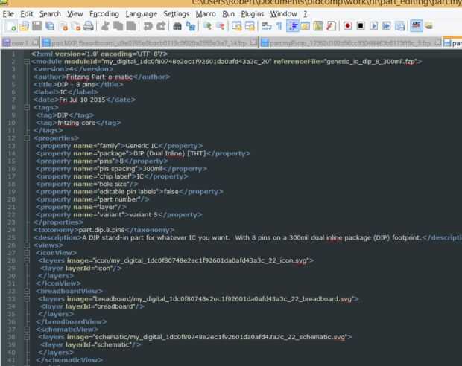
Task: Open Find using the binoculars icon
Action: coord(177,26)
